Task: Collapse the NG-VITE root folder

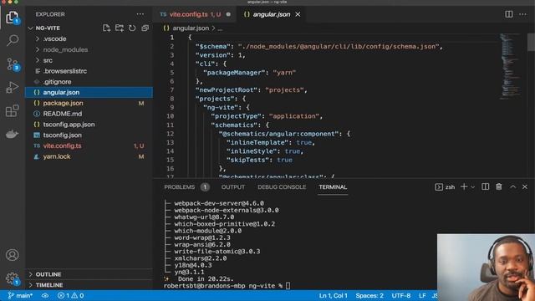Action: click(48, 28)
